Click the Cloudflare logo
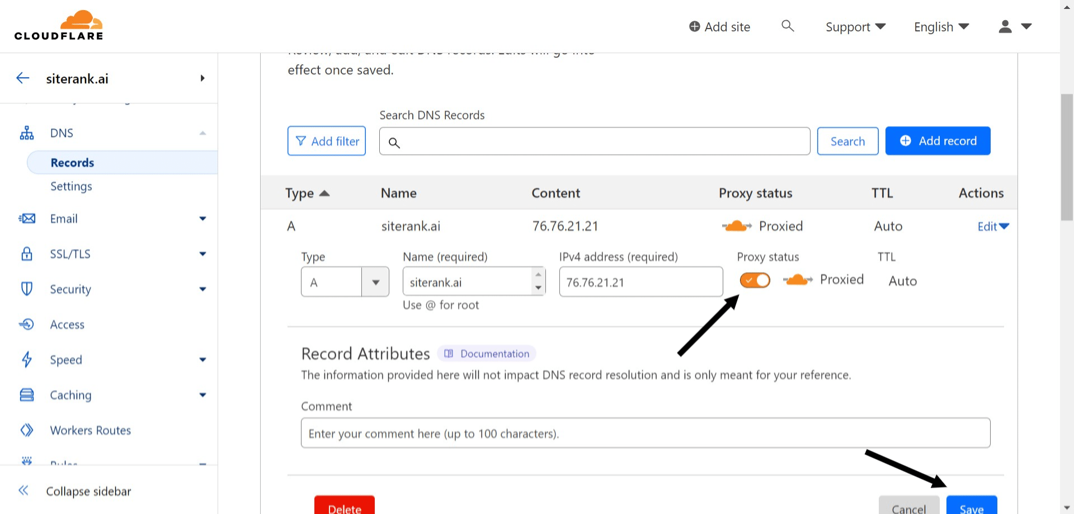Viewport: 1074px width, 514px height. (x=58, y=24)
